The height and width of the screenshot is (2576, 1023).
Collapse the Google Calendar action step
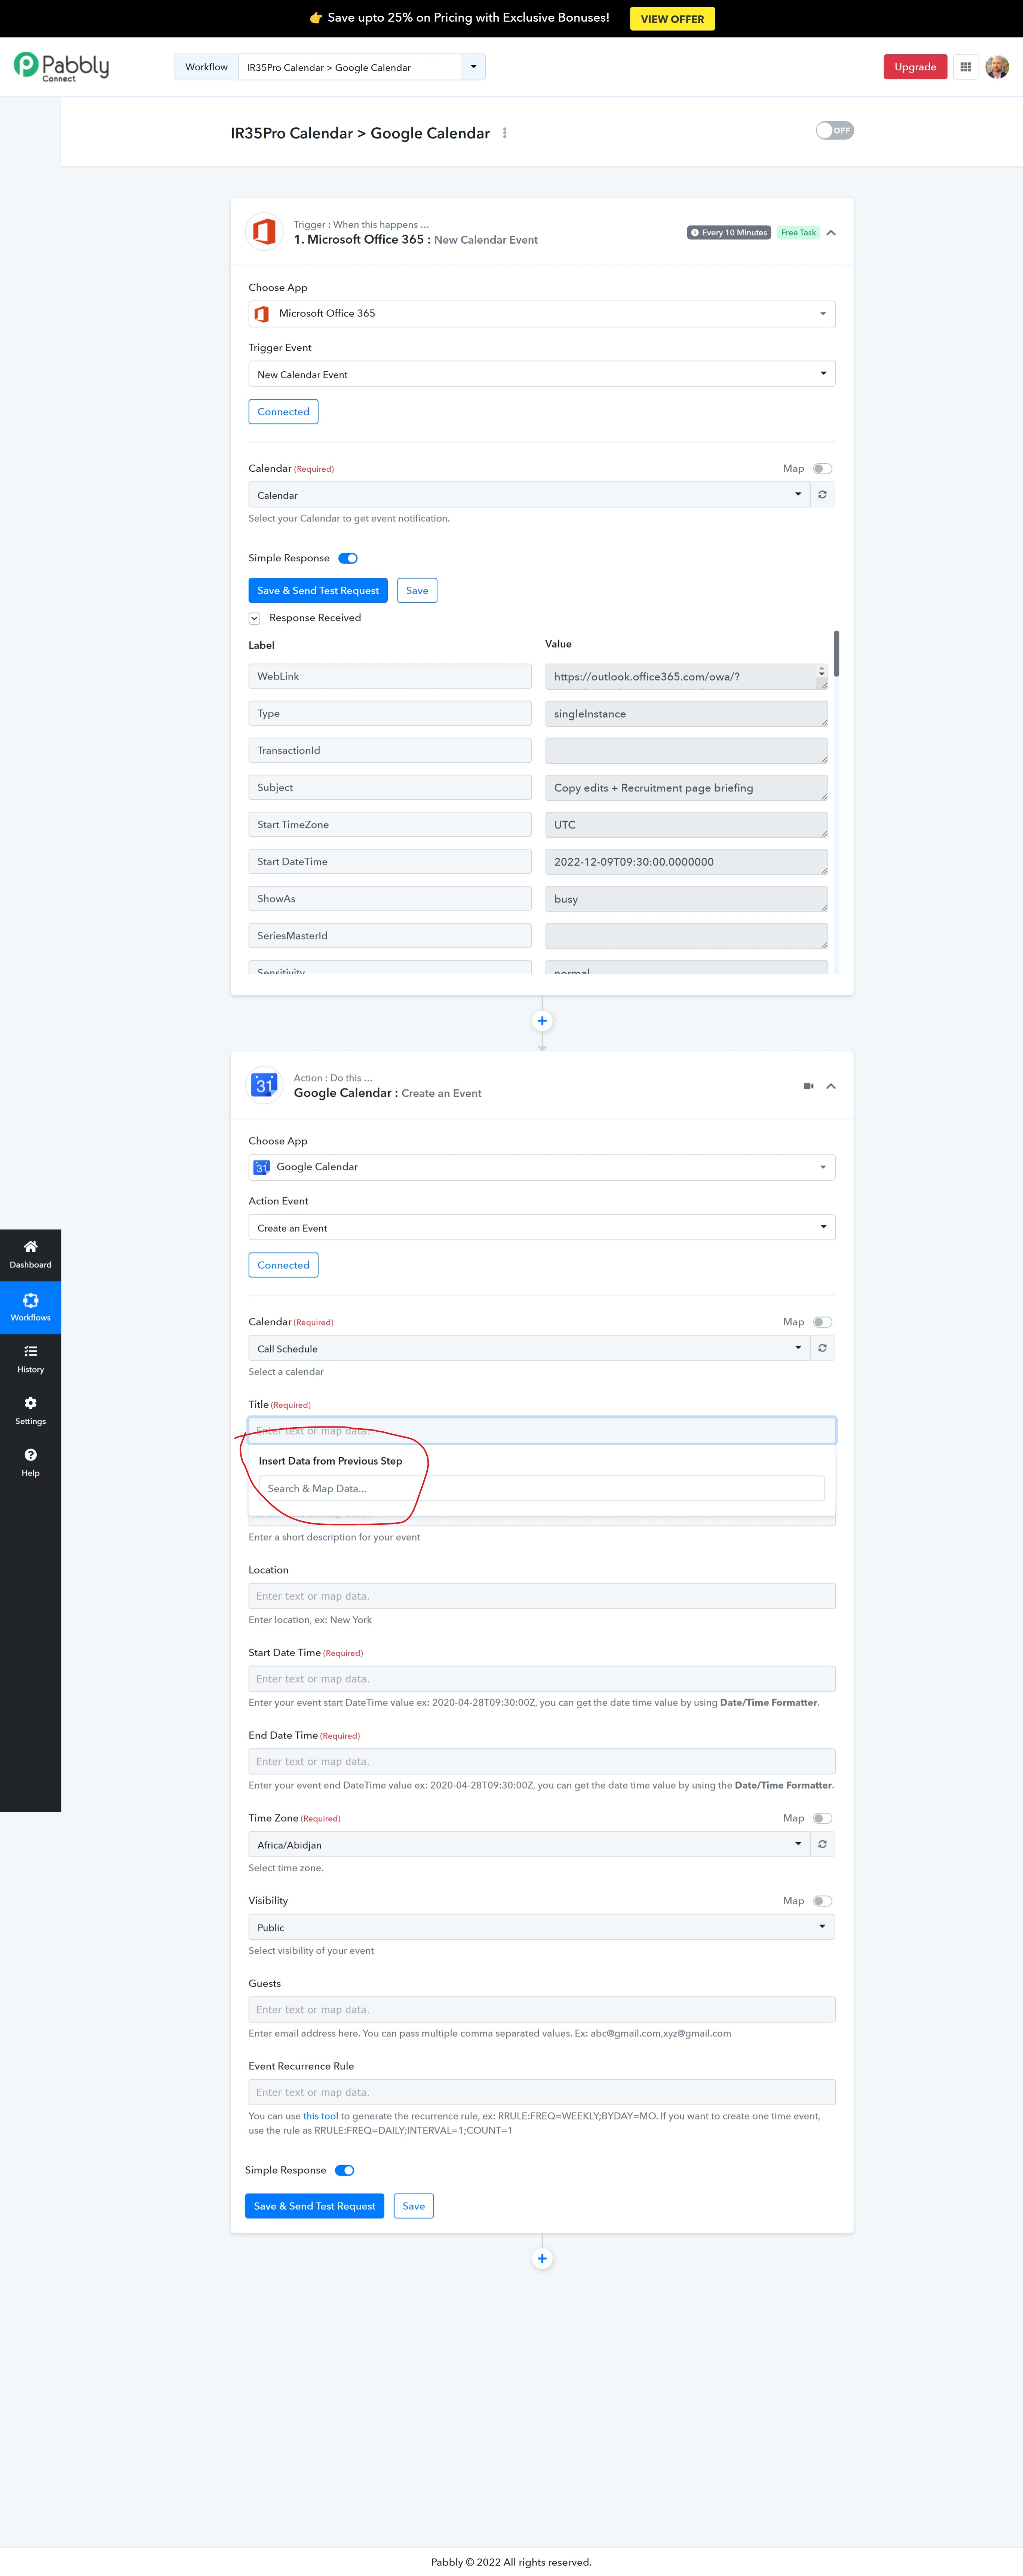pos(831,1086)
